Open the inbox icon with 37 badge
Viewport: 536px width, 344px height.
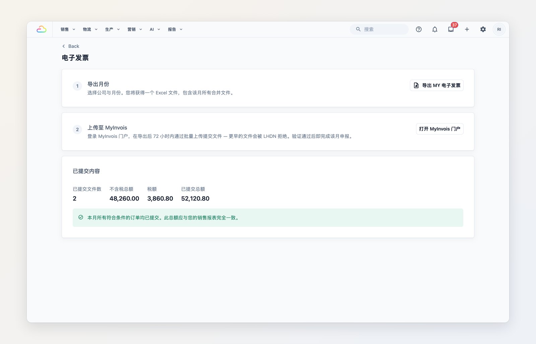[451, 29]
